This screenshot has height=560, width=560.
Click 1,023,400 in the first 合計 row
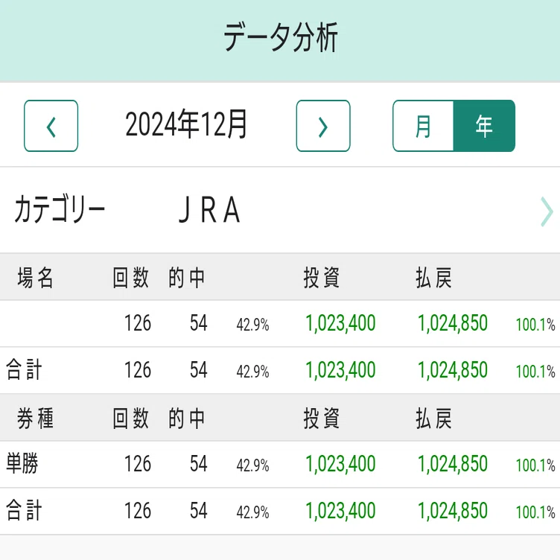[x=340, y=370]
